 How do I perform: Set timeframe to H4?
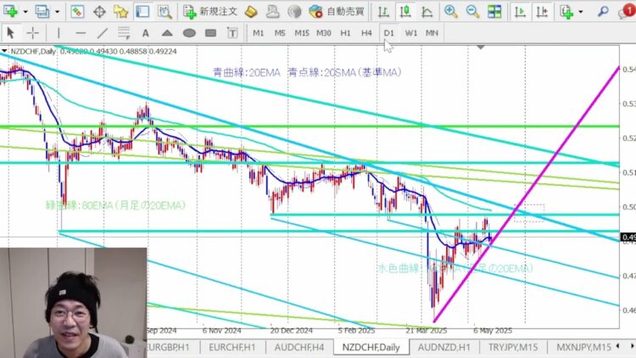click(x=366, y=32)
